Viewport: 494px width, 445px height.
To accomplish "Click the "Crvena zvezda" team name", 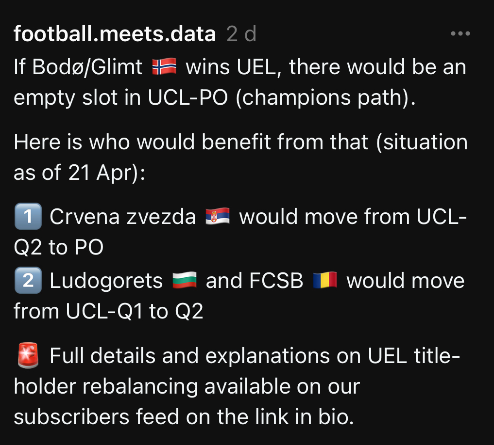I will [122, 217].
